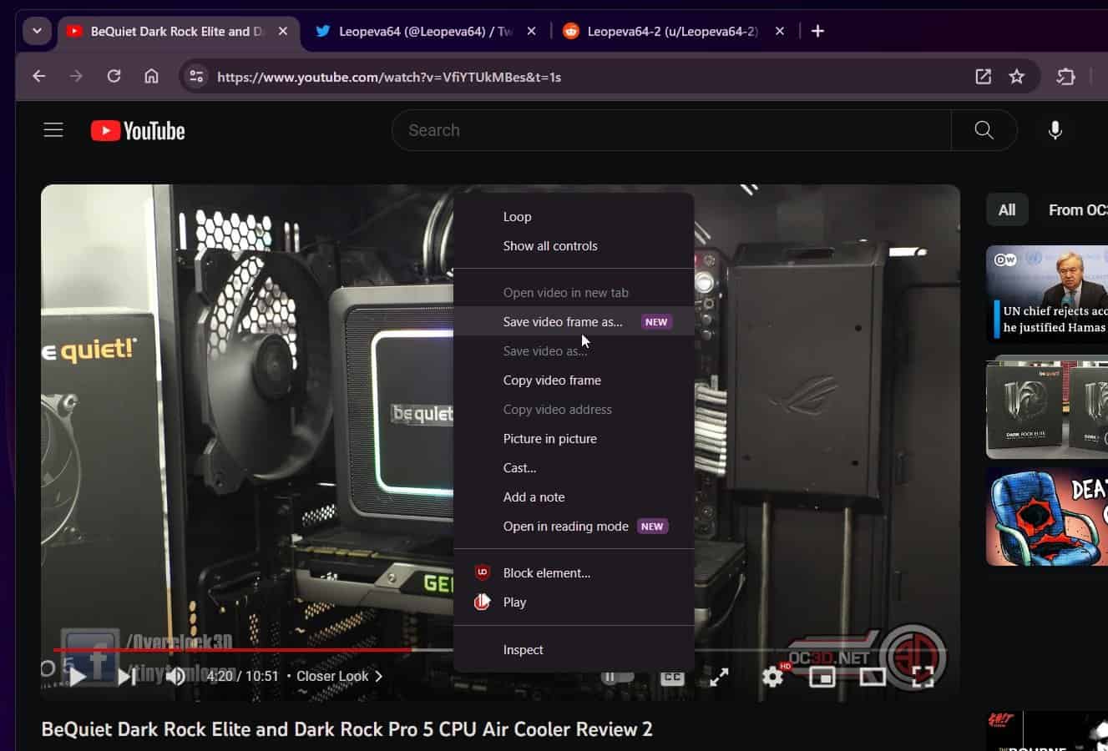Screen dimensions: 1108x751
Task: Focus the address bar URL
Action: click(389, 77)
